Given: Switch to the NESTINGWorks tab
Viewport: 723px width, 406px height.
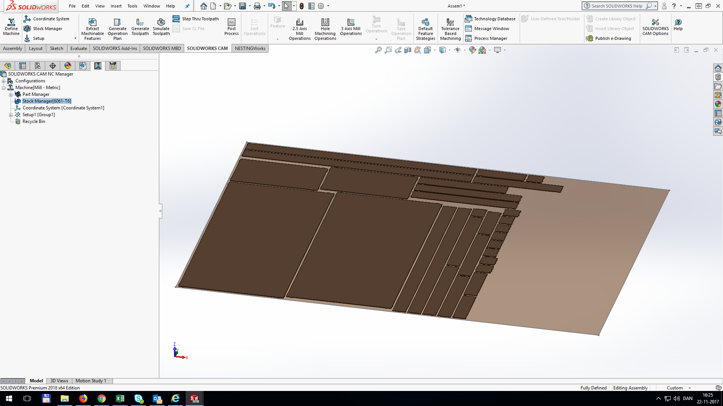Looking at the screenshot, I should [250, 48].
